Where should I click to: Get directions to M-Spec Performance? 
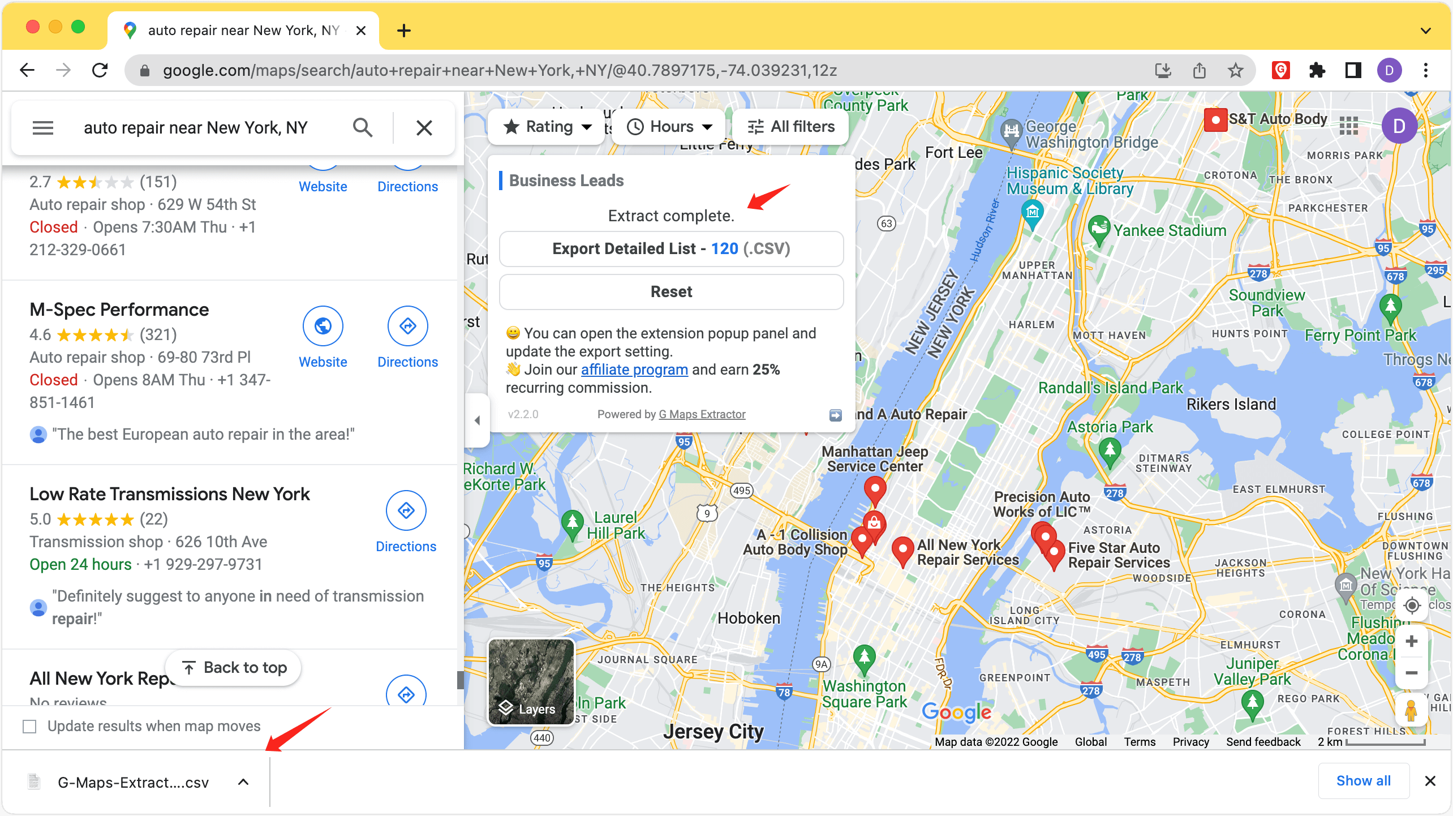408,326
